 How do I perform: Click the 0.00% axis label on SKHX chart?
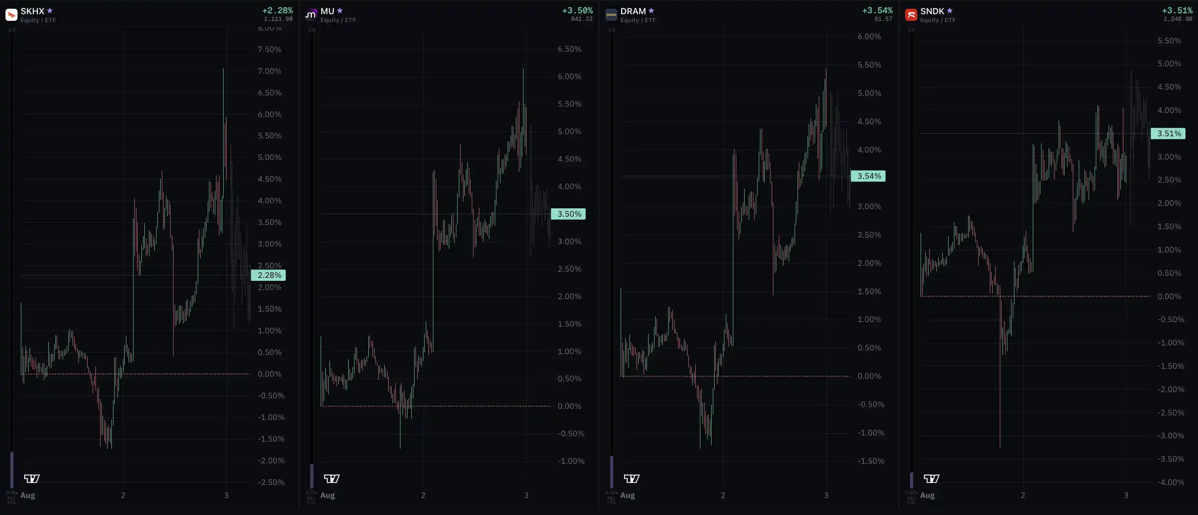coord(270,374)
